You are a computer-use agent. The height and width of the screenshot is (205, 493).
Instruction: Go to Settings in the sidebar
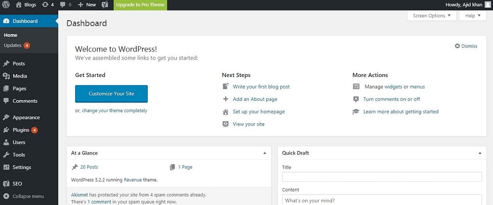pos(22,167)
